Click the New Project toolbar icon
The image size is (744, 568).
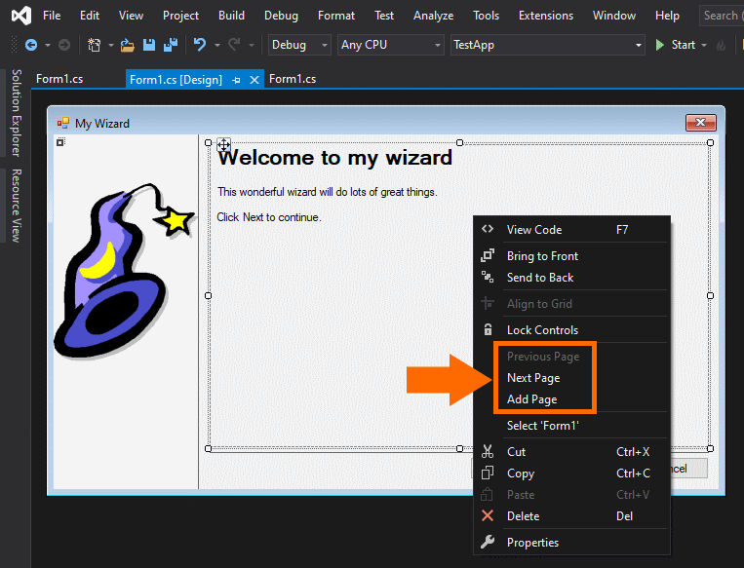click(94, 45)
